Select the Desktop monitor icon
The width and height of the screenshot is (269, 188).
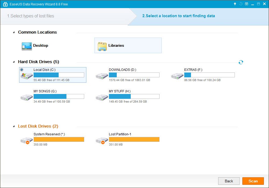[27, 46]
